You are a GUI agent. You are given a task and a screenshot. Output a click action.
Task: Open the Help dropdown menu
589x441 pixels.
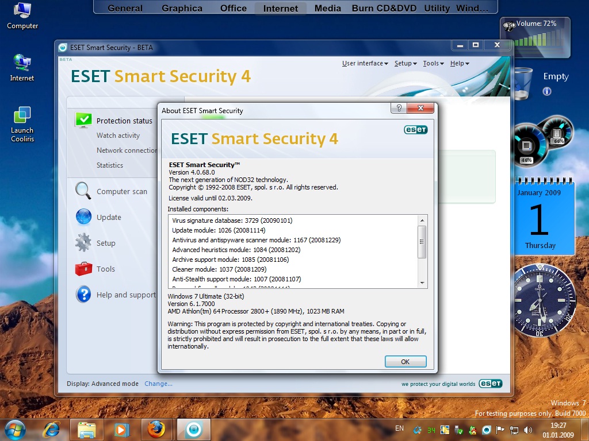(x=460, y=63)
